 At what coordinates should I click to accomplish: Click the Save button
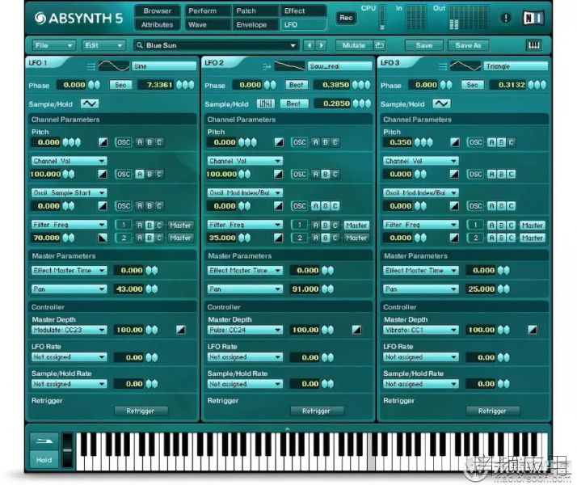(424, 45)
